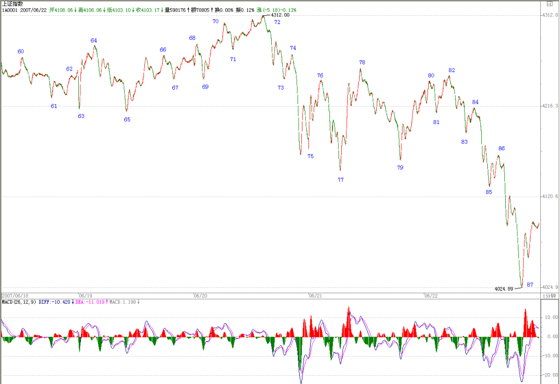The width and height of the screenshot is (560, 384).
Task: Click the 1分钟 period label
Action: (x=549, y=296)
